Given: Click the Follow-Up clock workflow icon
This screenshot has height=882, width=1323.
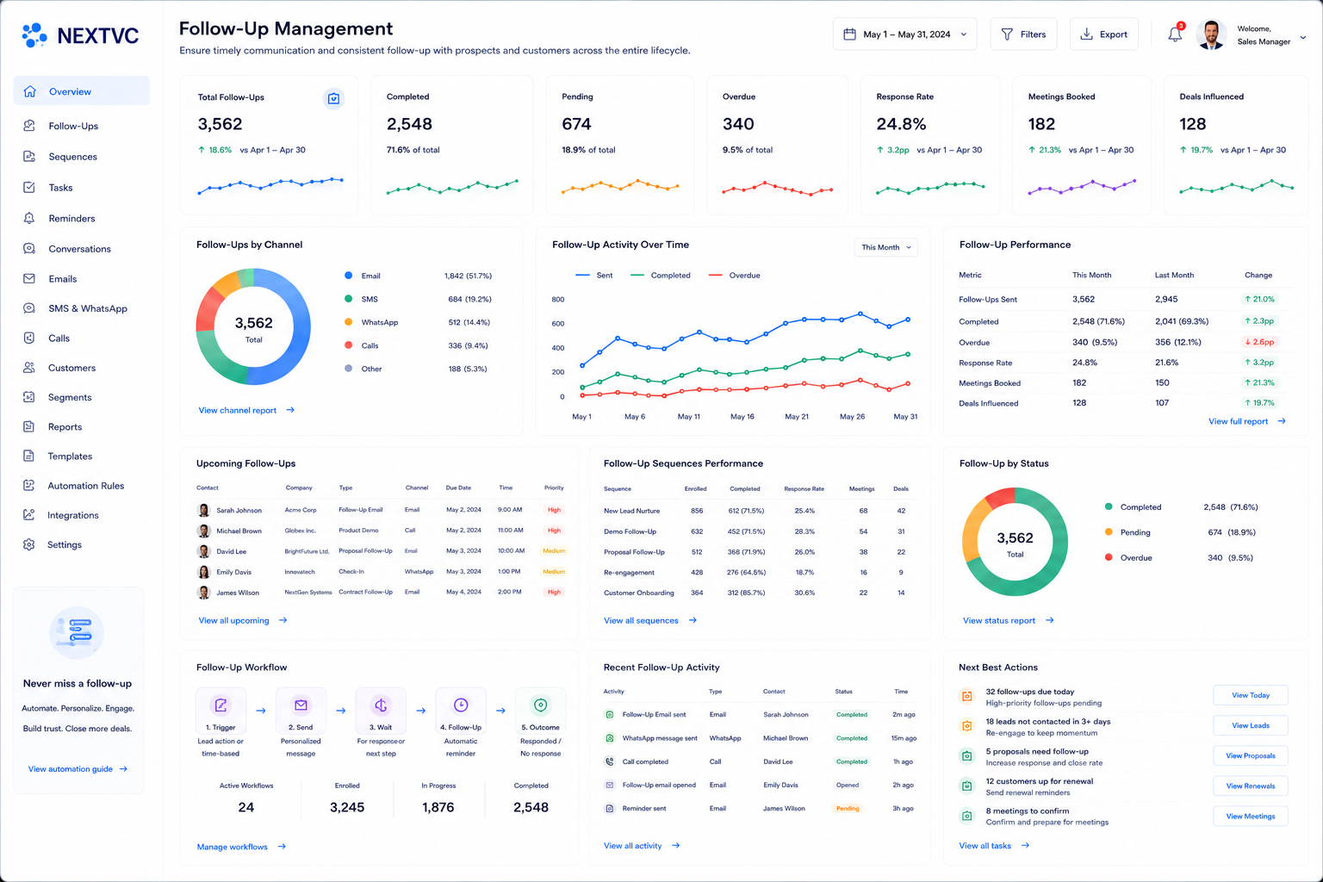Looking at the screenshot, I should 461,705.
